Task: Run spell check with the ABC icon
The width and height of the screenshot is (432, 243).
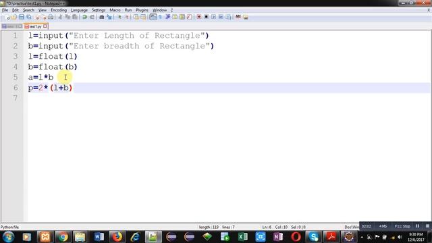Action: 238,17
